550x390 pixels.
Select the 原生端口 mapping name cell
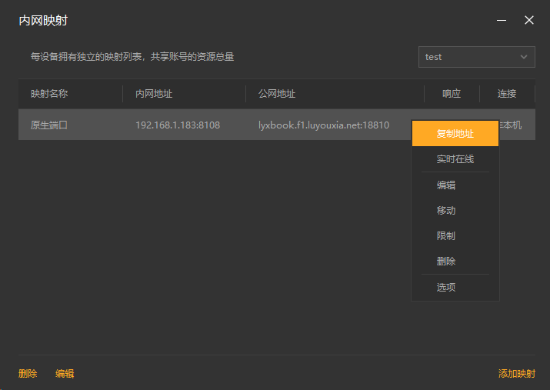(49, 125)
